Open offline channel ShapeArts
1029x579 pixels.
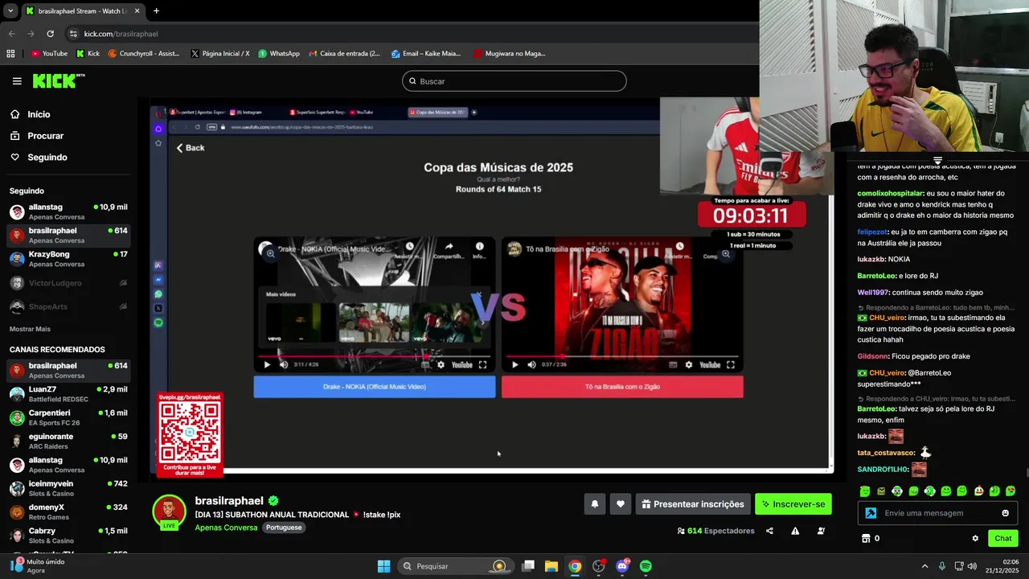click(68, 306)
